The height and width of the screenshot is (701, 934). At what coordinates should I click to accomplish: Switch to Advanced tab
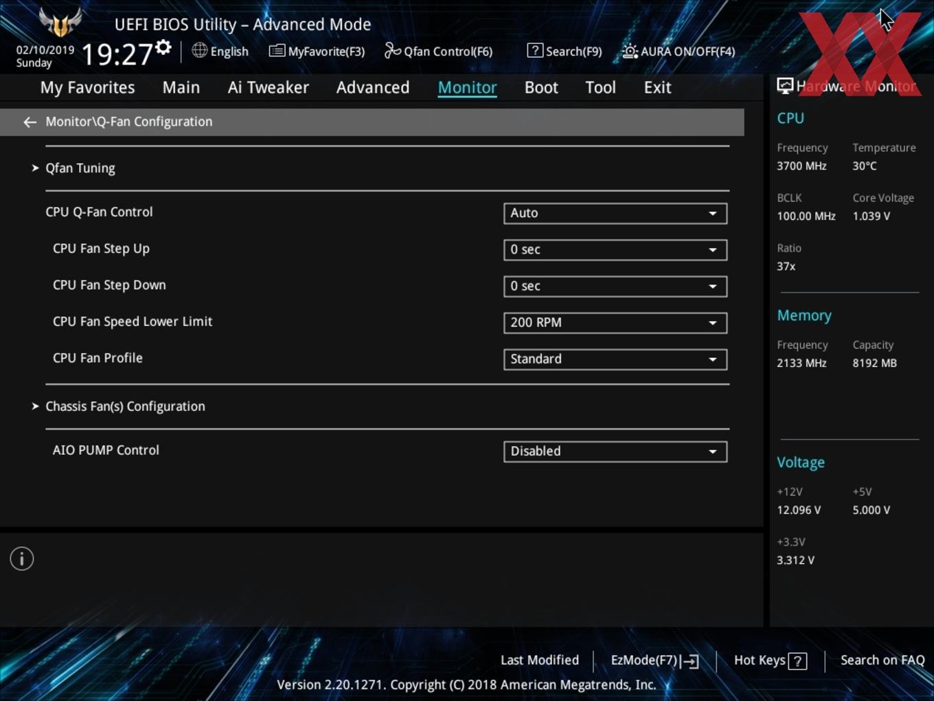coord(373,88)
